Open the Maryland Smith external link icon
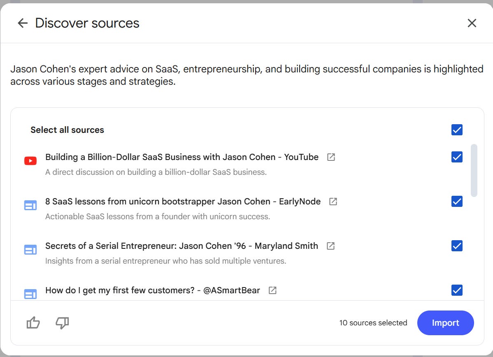493x357 pixels. (x=330, y=246)
